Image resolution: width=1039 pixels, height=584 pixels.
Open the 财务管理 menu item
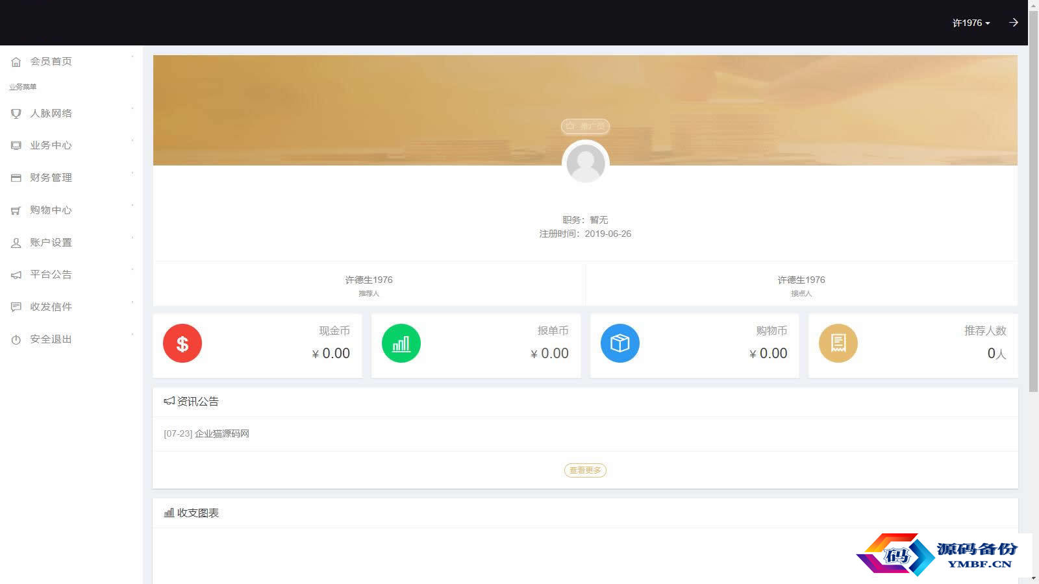click(71, 178)
